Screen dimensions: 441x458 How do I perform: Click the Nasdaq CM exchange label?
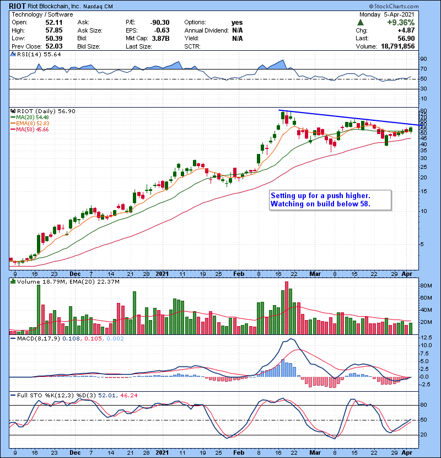(x=98, y=7)
